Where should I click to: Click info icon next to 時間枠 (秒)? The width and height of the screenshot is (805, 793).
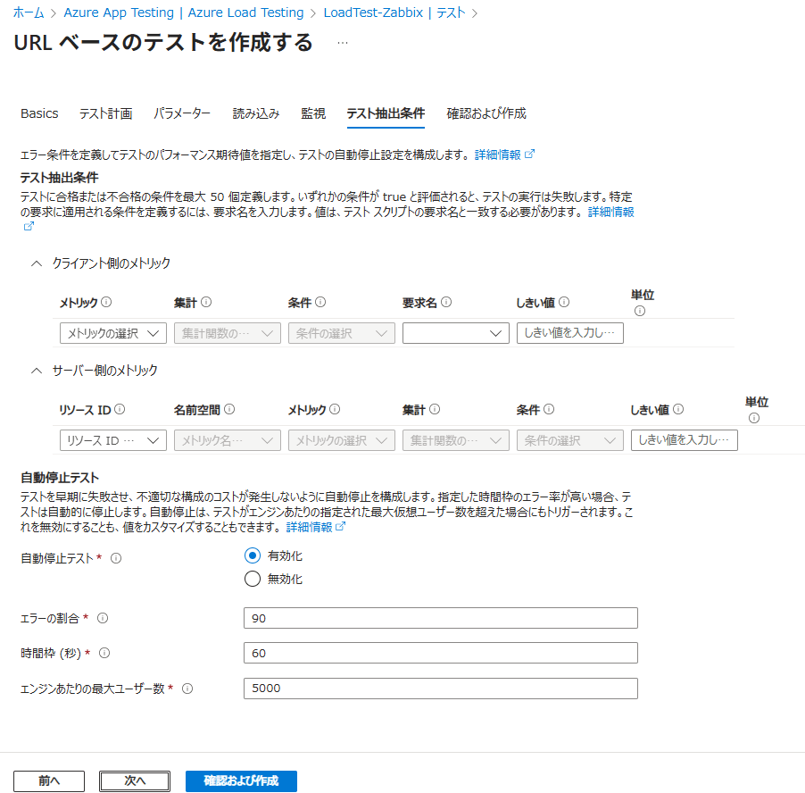pos(104,653)
